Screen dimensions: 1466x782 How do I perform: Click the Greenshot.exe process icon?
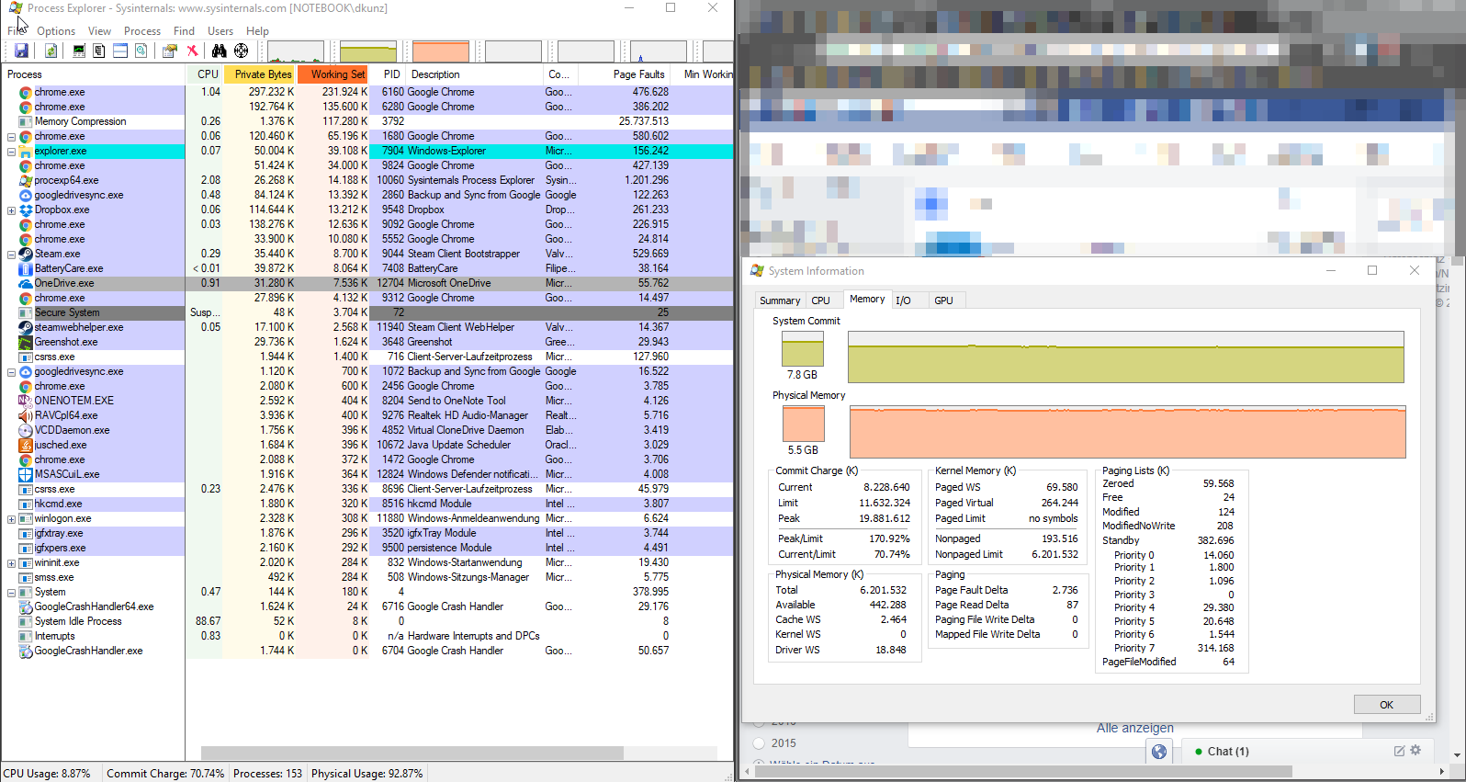coord(26,342)
